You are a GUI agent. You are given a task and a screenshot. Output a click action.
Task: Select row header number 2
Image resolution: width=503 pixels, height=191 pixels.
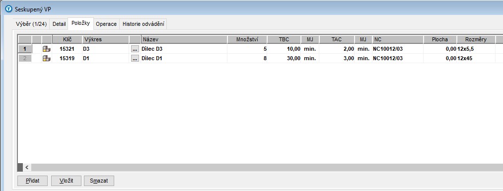(25, 59)
